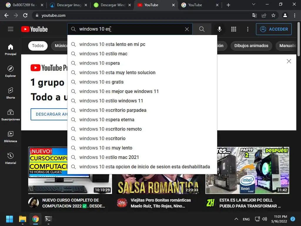Open the tab search dropdown arrow
This screenshot has width=301, height=226.
[254, 4]
